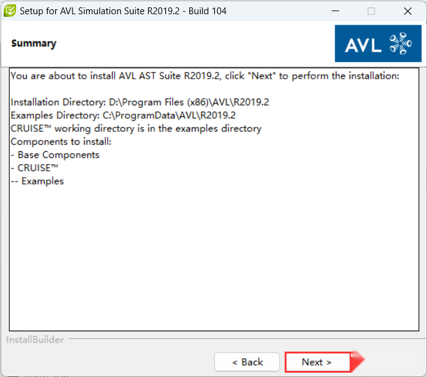Click the 'You are about to install' line

pyautogui.click(x=205, y=76)
